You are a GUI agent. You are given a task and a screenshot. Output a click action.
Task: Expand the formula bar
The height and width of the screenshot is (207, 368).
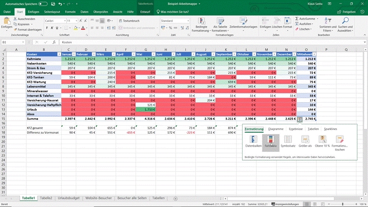pyautogui.click(x=365, y=42)
